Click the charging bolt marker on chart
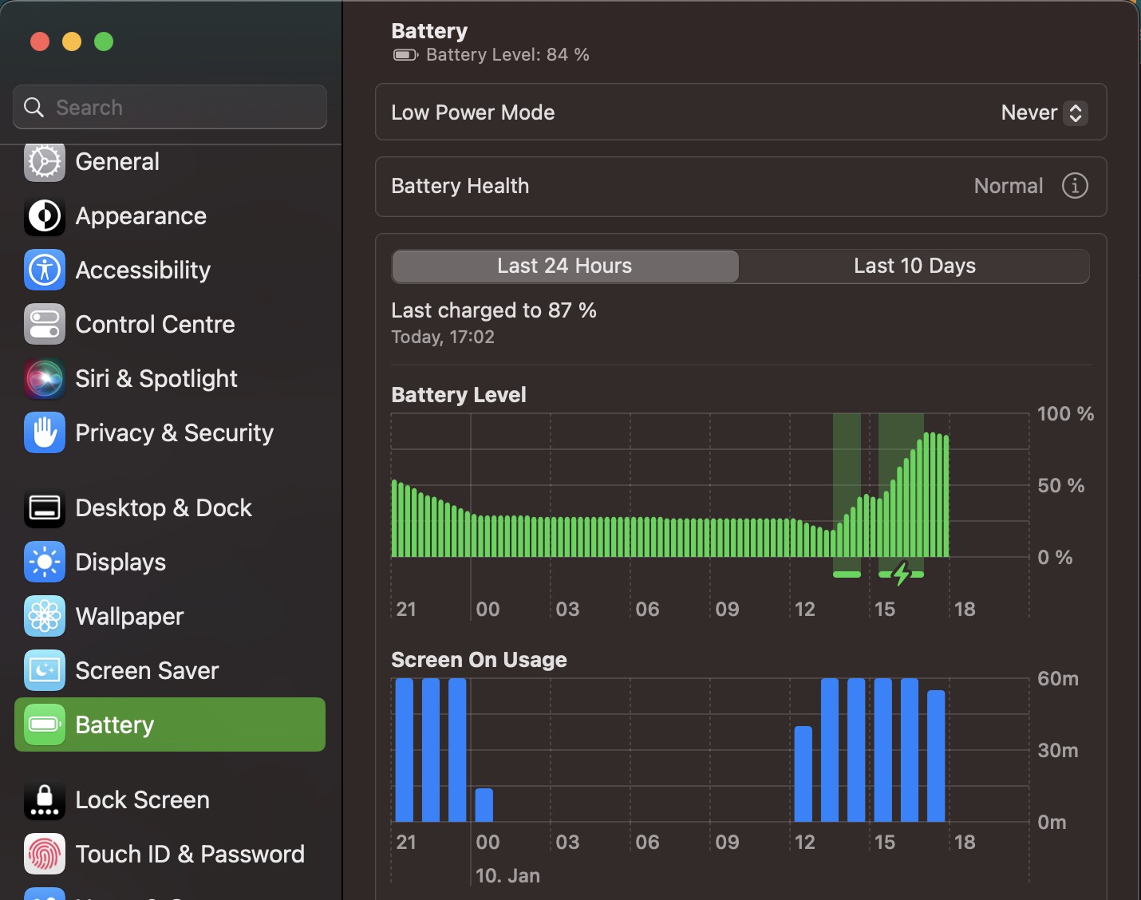 coord(902,574)
